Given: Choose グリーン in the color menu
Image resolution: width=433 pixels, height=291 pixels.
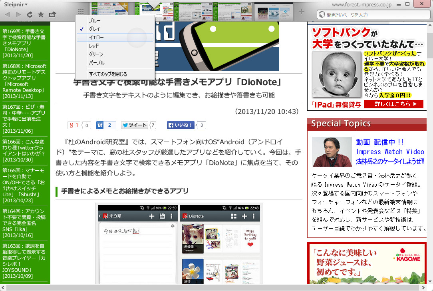Looking at the screenshot, I should pyautogui.click(x=115, y=54).
